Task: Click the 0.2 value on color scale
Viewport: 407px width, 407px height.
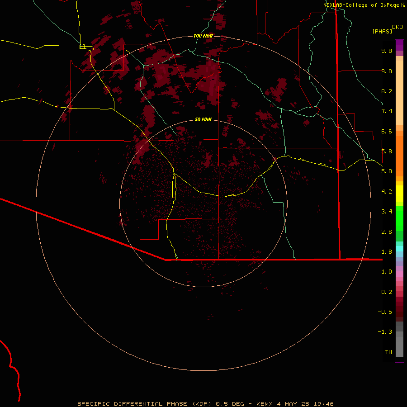Action: pos(387,292)
